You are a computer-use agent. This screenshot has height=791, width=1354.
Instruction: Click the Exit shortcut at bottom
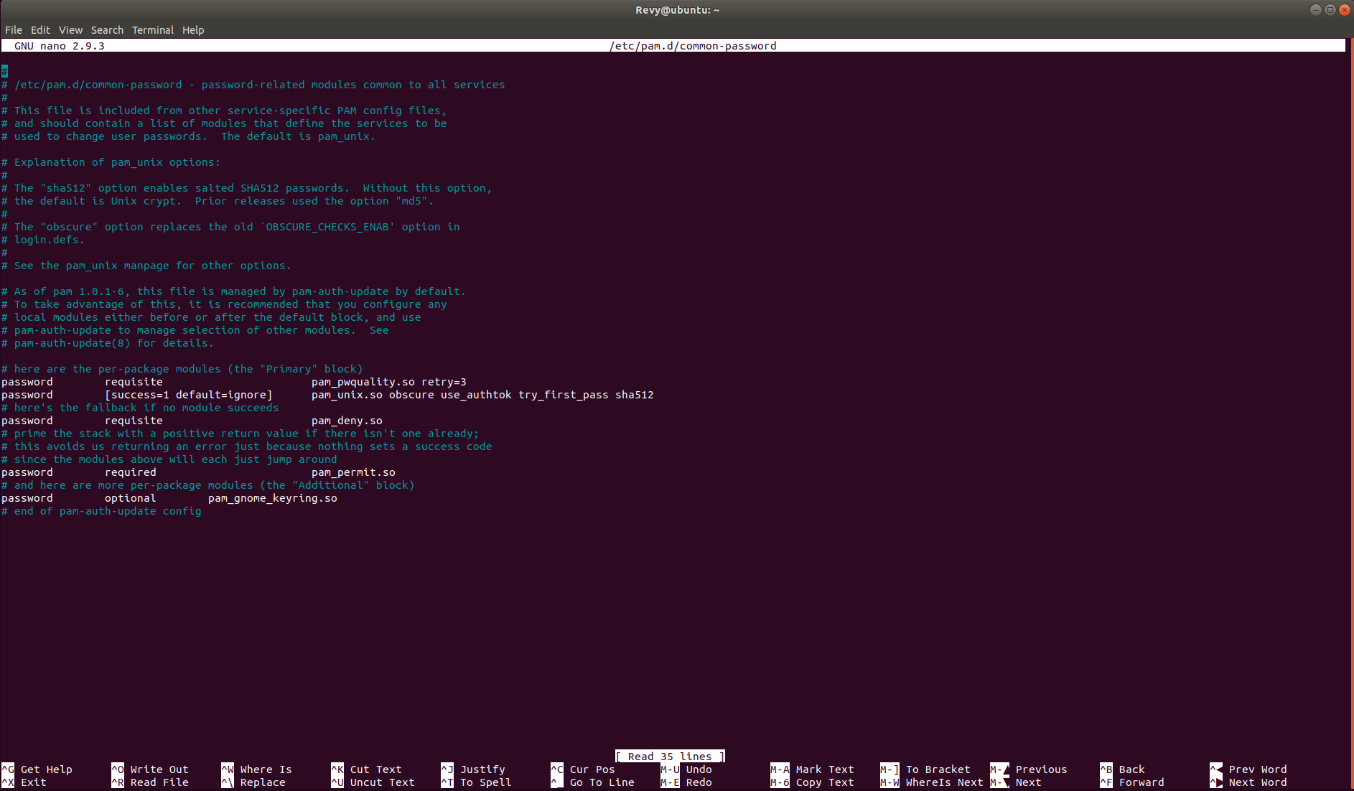click(33, 782)
